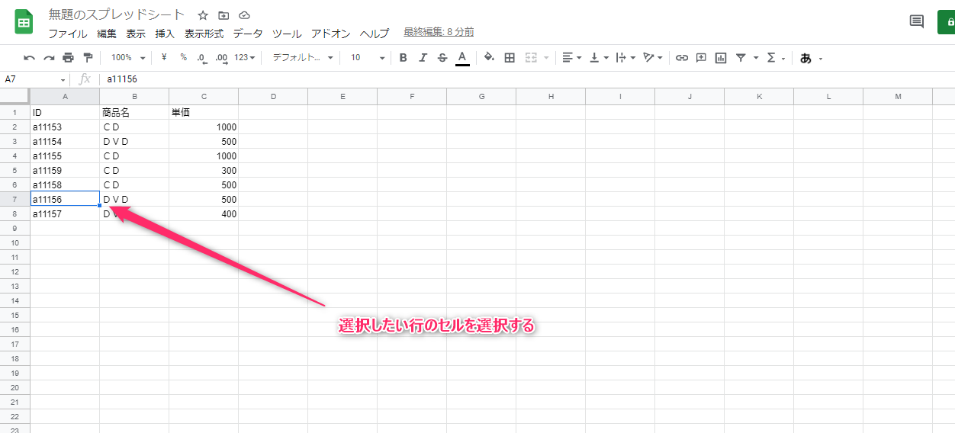The image size is (955, 433).
Task: Star the document with star icon
Action: tap(203, 15)
